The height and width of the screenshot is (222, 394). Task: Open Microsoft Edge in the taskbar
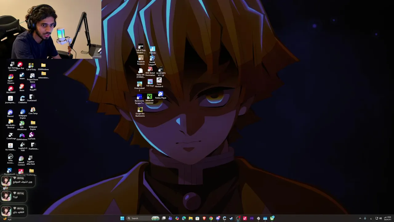184,218
